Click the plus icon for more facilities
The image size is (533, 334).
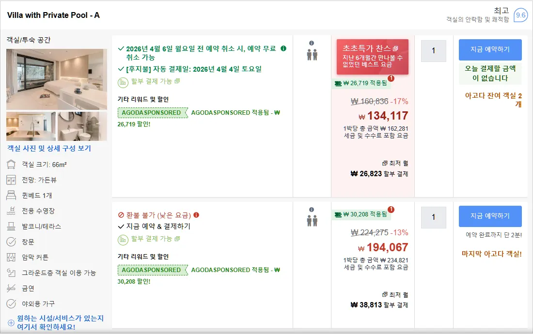point(11,323)
